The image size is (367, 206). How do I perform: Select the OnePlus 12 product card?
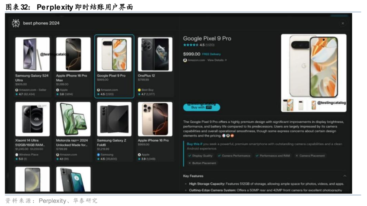[x=155, y=66]
